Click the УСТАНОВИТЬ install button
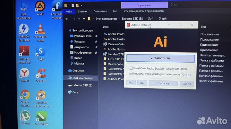Viewport: 231px width, 129px height. [161, 58]
